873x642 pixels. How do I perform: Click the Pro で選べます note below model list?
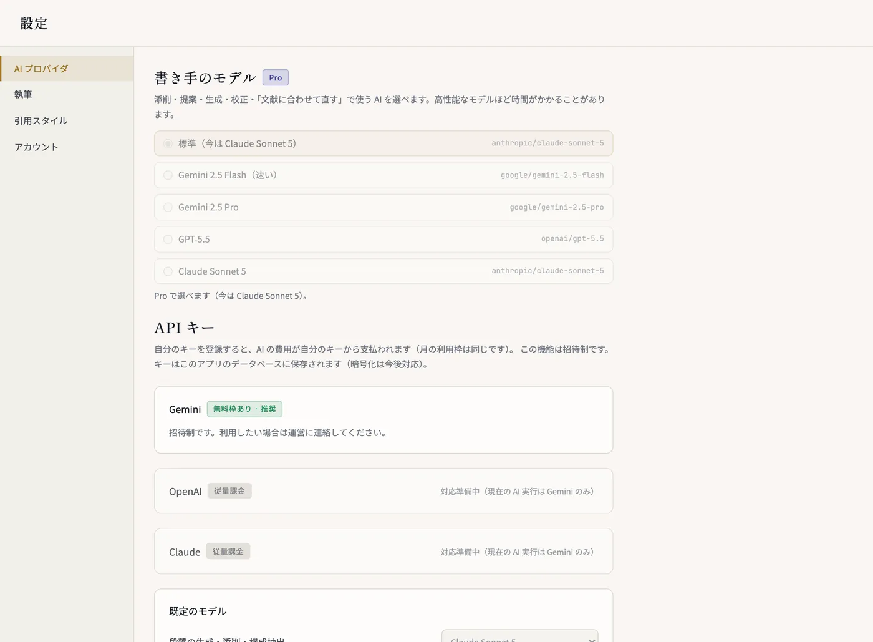232,296
